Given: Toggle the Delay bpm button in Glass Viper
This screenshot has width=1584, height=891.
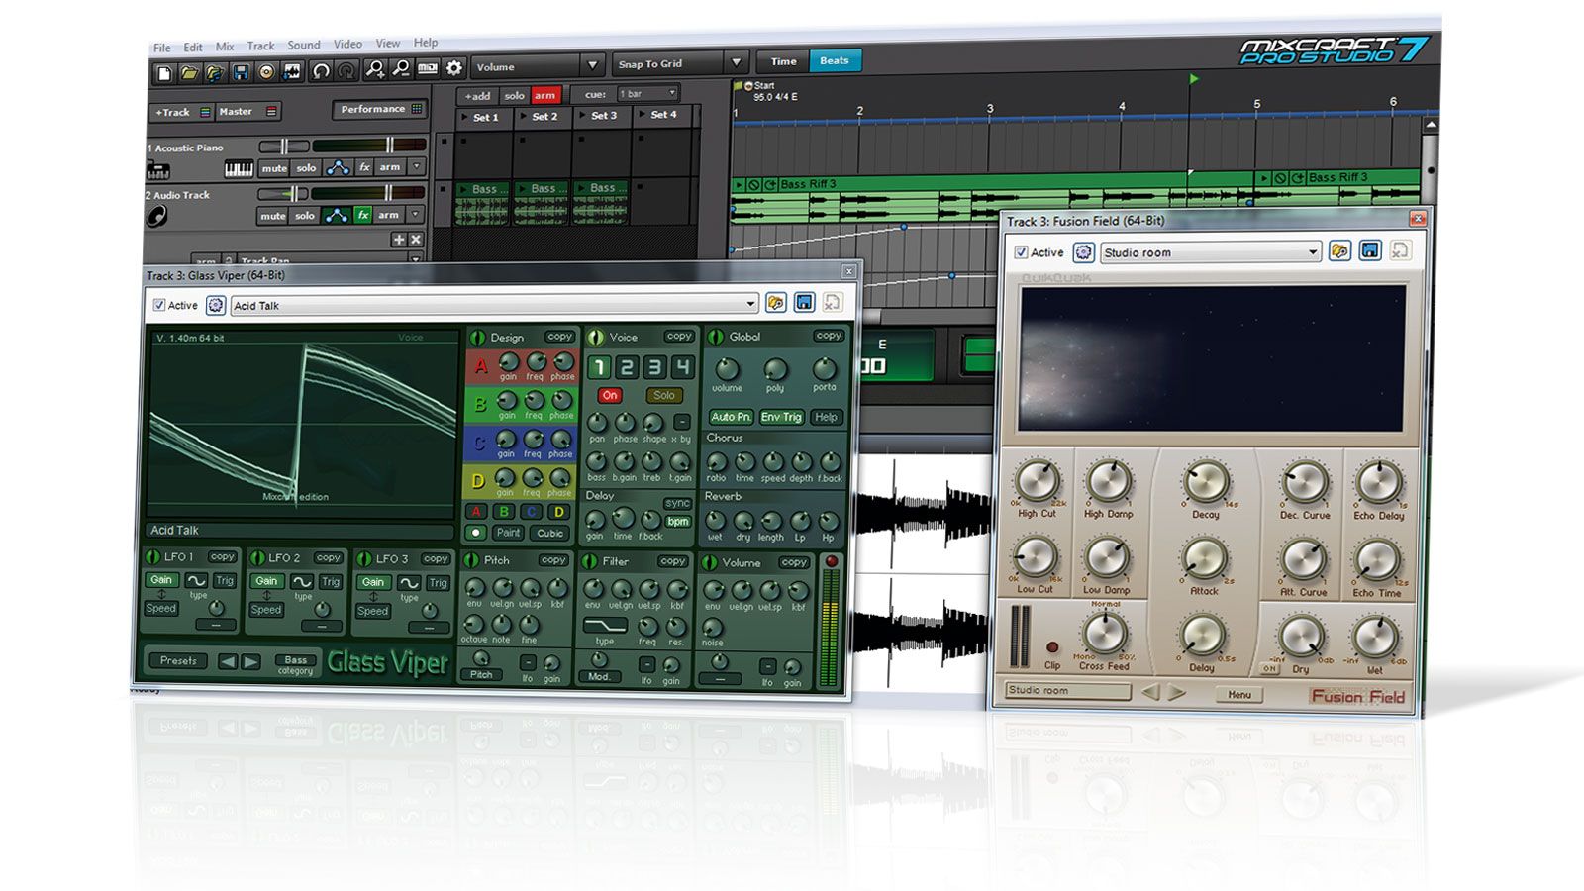Looking at the screenshot, I should [x=678, y=521].
